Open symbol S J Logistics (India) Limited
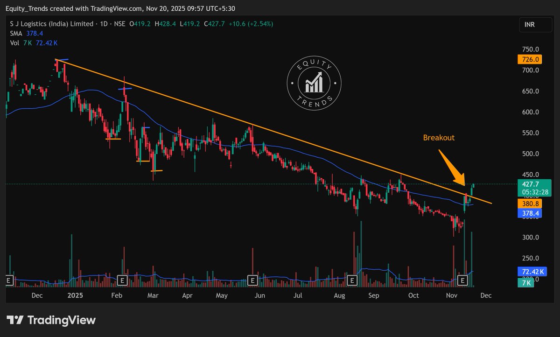 (x=51, y=24)
